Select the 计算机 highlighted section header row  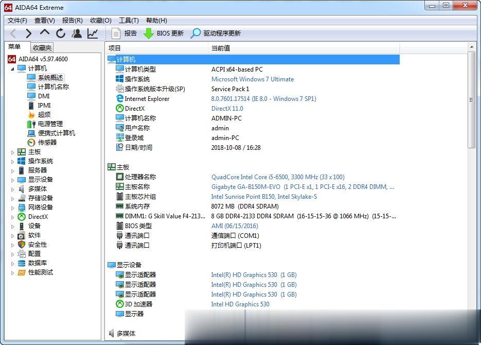point(253,59)
